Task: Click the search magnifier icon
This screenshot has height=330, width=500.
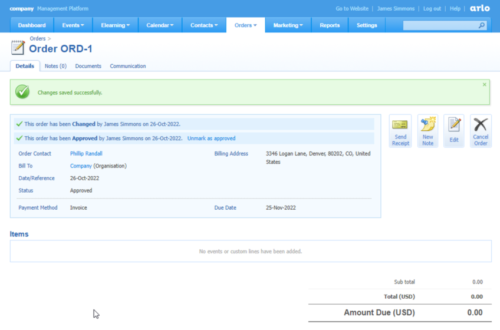Action: click(482, 25)
